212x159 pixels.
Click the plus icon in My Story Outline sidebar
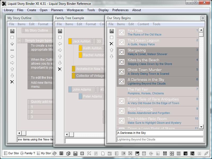[12, 44]
